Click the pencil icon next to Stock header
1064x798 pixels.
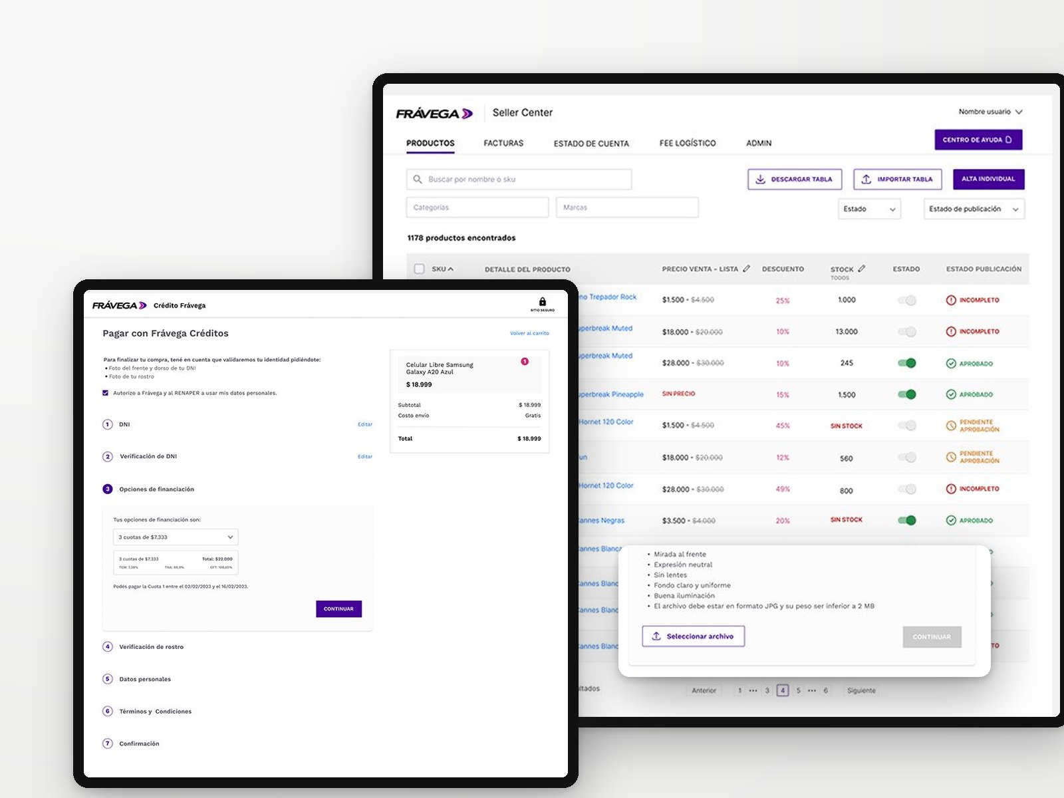pyautogui.click(x=862, y=269)
